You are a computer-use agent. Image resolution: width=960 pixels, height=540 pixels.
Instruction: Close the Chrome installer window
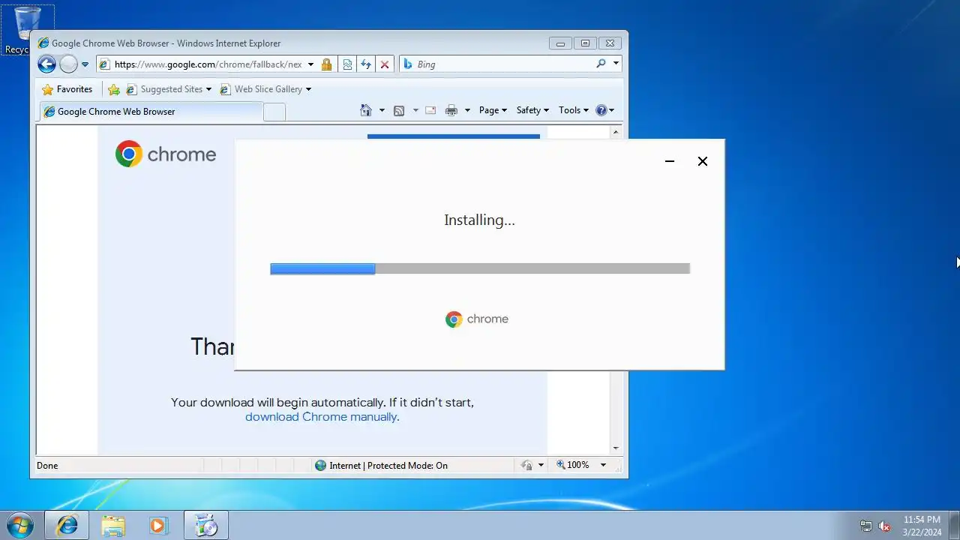pyautogui.click(x=703, y=161)
